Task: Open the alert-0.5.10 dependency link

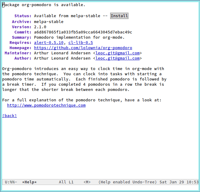Action: [x=49, y=42]
